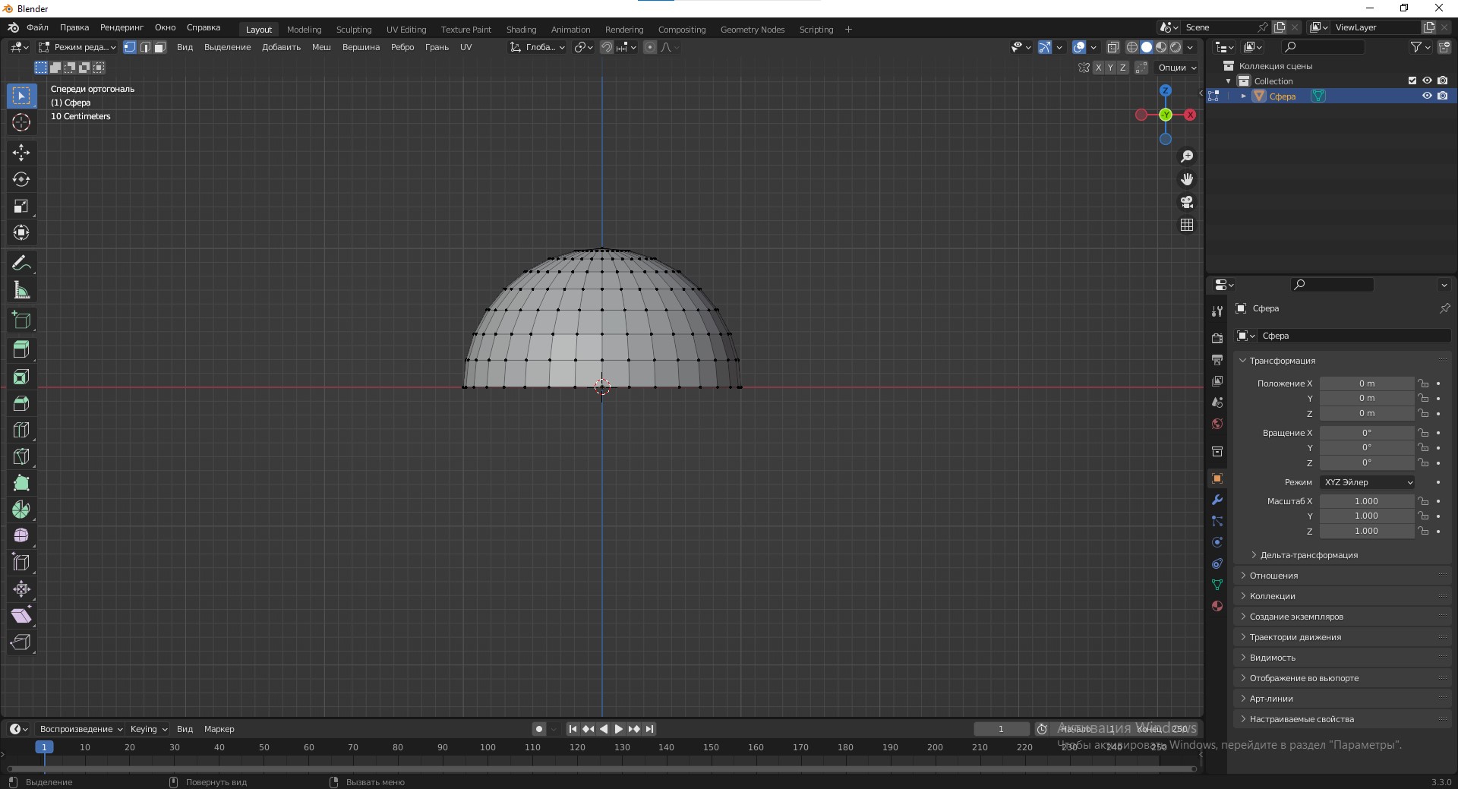This screenshot has width=1458, height=789.
Task: Toggle lock for Положение X
Action: tap(1424, 383)
